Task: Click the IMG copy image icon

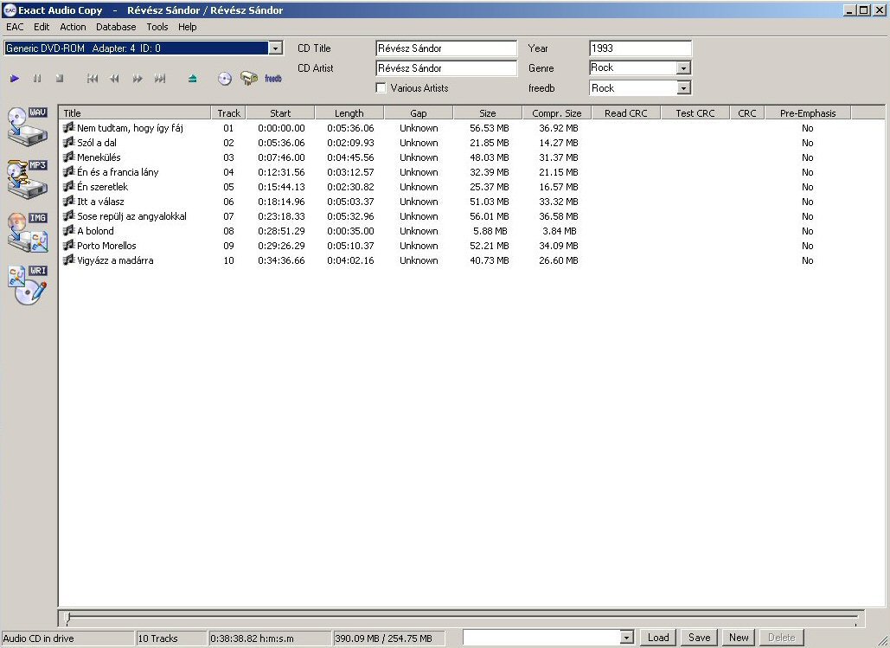Action: click(x=27, y=232)
